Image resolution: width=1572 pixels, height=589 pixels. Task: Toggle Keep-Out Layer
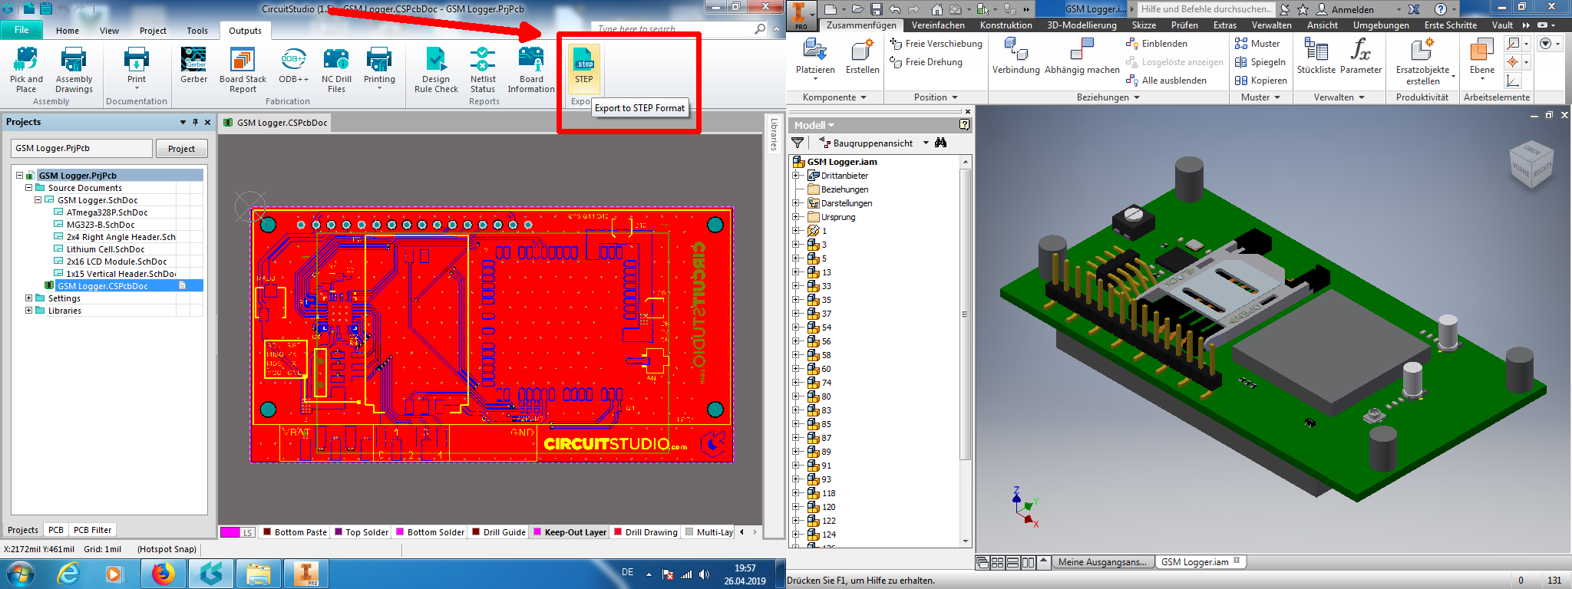click(x=570, y=531)
